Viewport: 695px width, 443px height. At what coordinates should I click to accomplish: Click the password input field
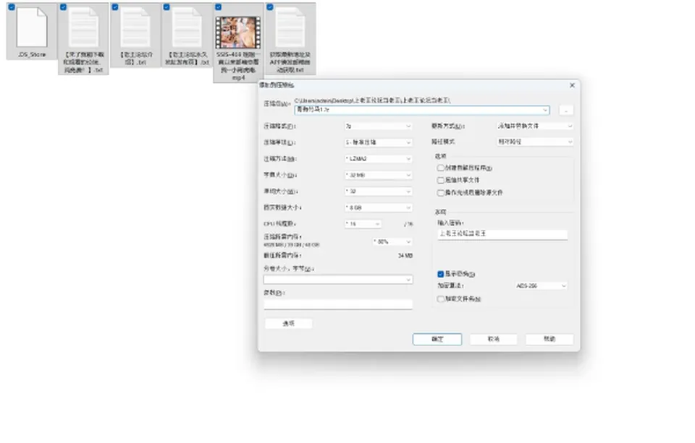click(x=502, y=233)
